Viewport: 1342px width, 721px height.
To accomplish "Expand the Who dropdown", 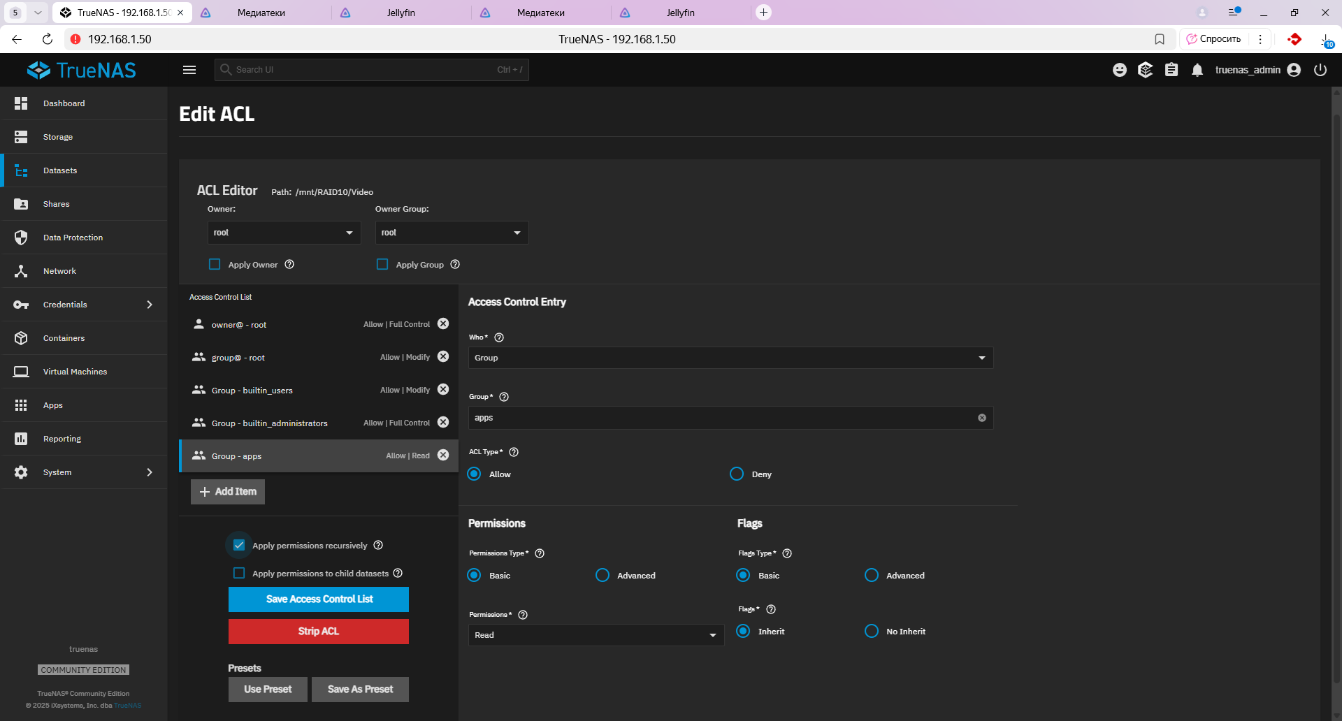I will pos(730,358).
